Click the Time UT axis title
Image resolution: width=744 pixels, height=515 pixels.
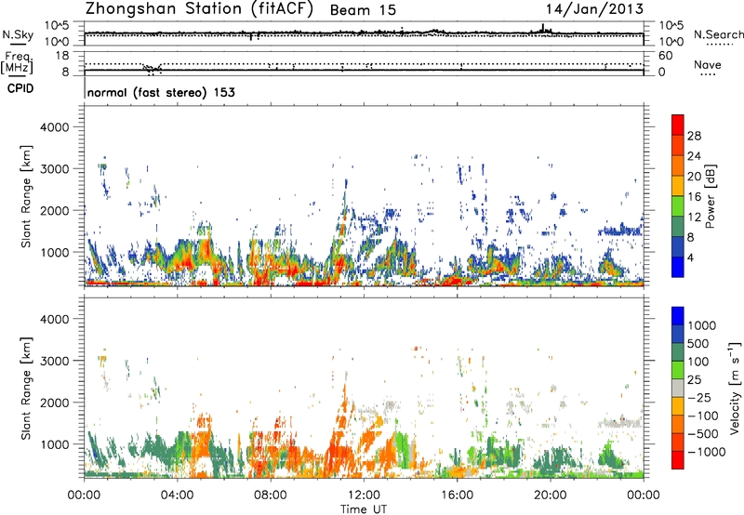pyautogui.click(x=364, y=508)
